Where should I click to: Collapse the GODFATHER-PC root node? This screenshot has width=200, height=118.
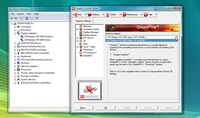tap(12, 23)
